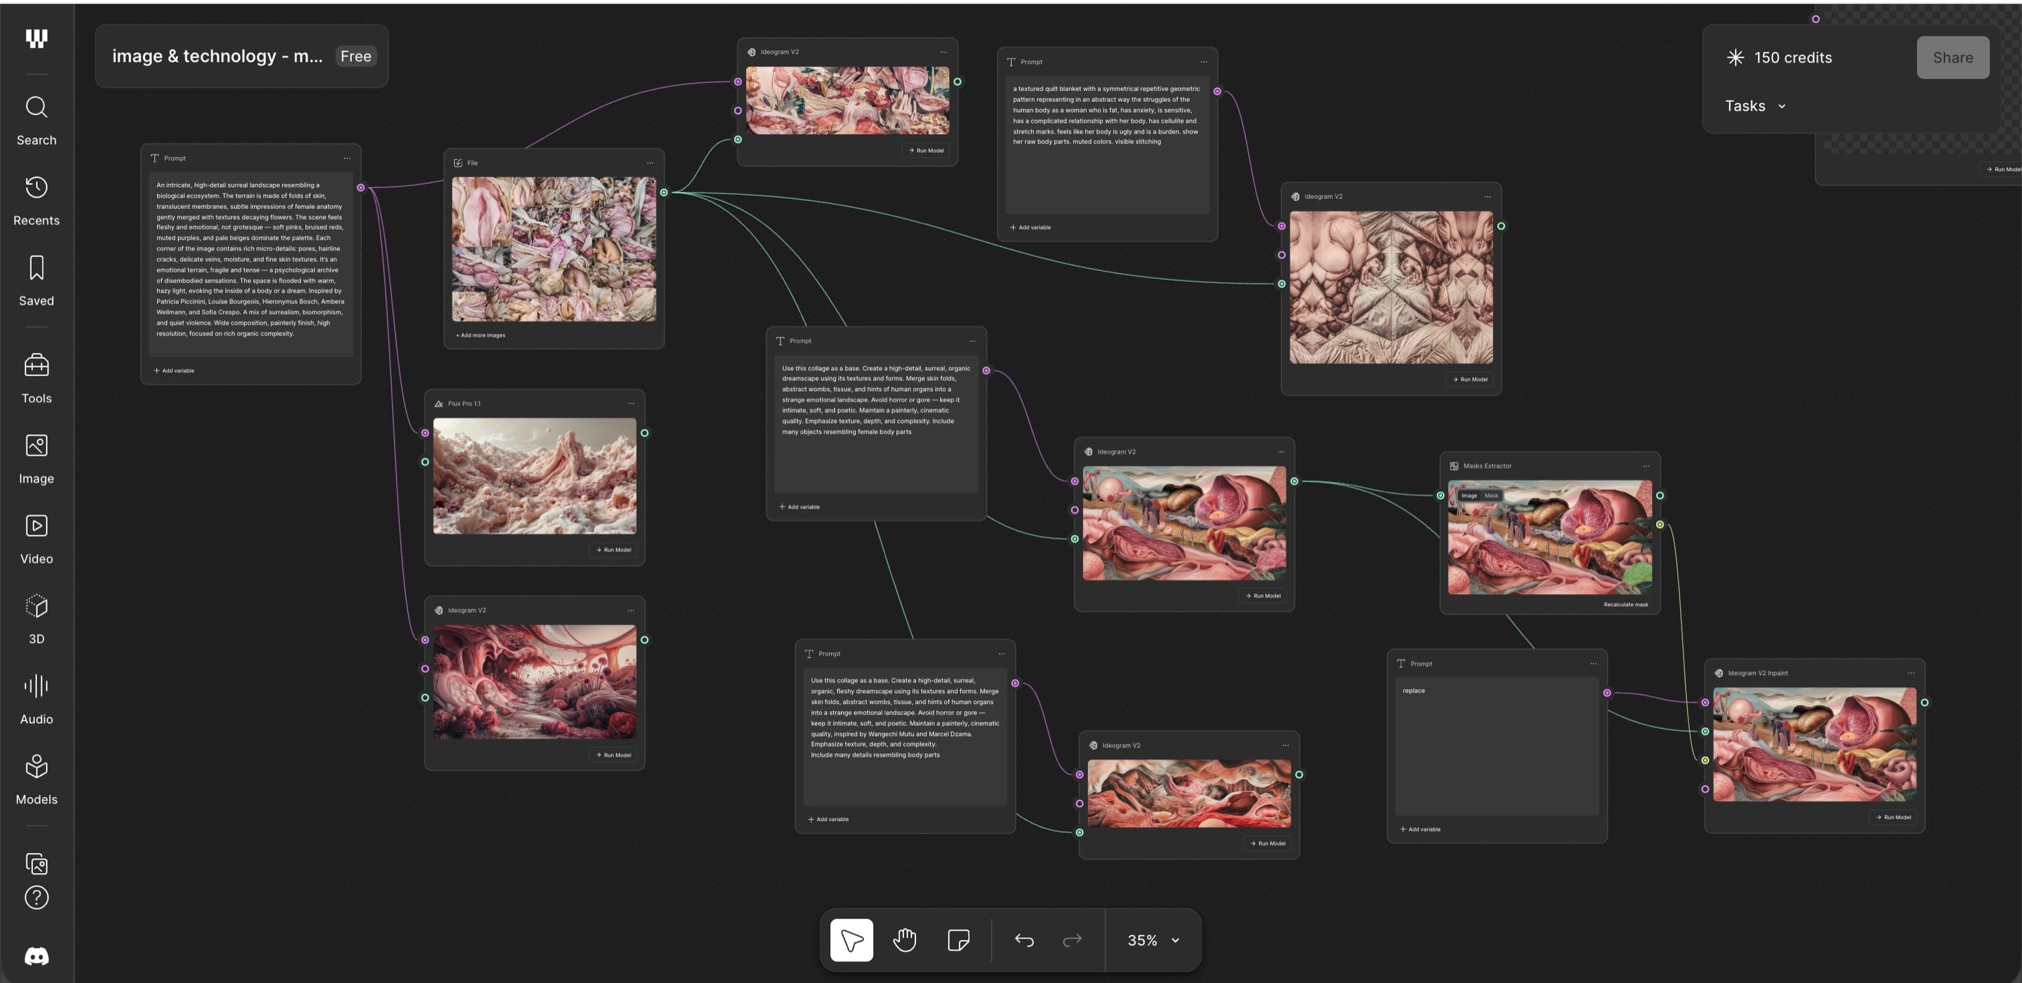Click the replace prompt text field
This screenshot has height=983, width=2022.
[x=1497, y=746]
